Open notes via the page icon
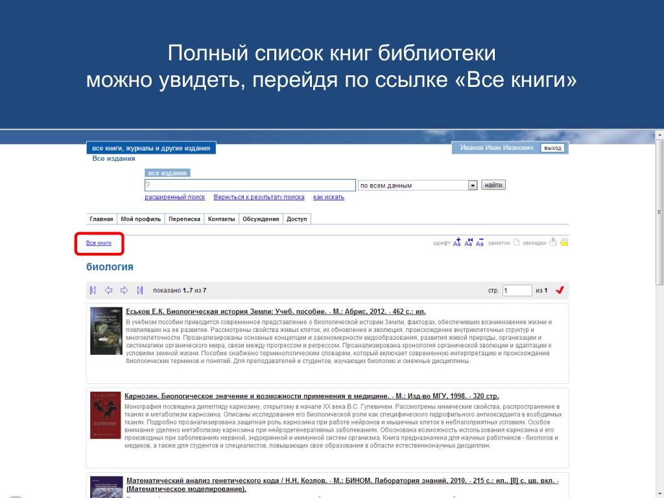 [x=516, y=243]
